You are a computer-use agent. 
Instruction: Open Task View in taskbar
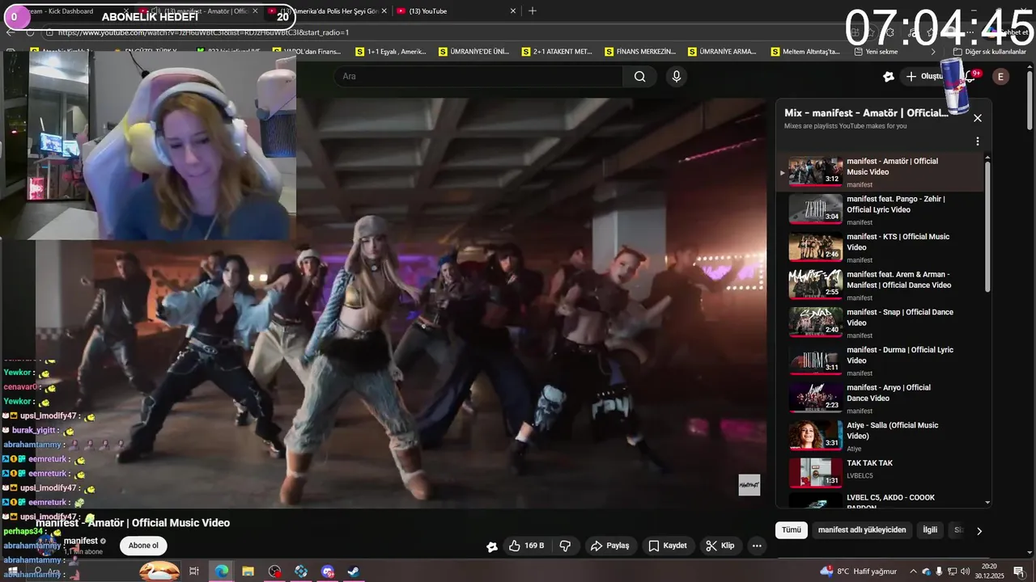(194, 571)
